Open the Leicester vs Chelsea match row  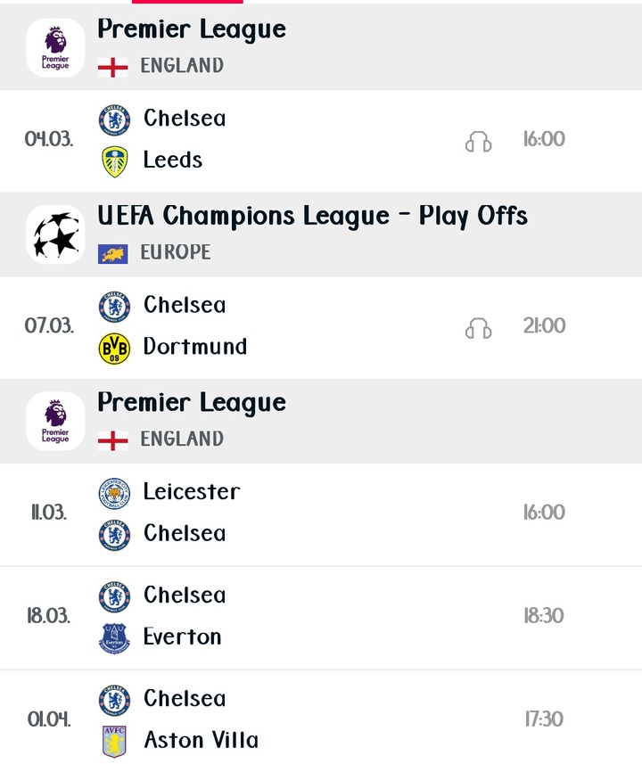(321, 514)
